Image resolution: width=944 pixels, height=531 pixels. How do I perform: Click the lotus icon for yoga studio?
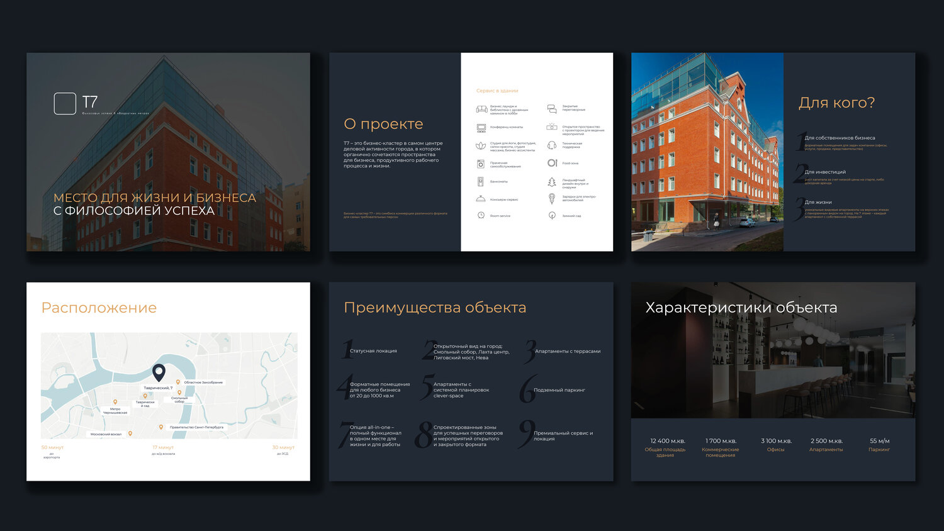[x=481, y=146]
